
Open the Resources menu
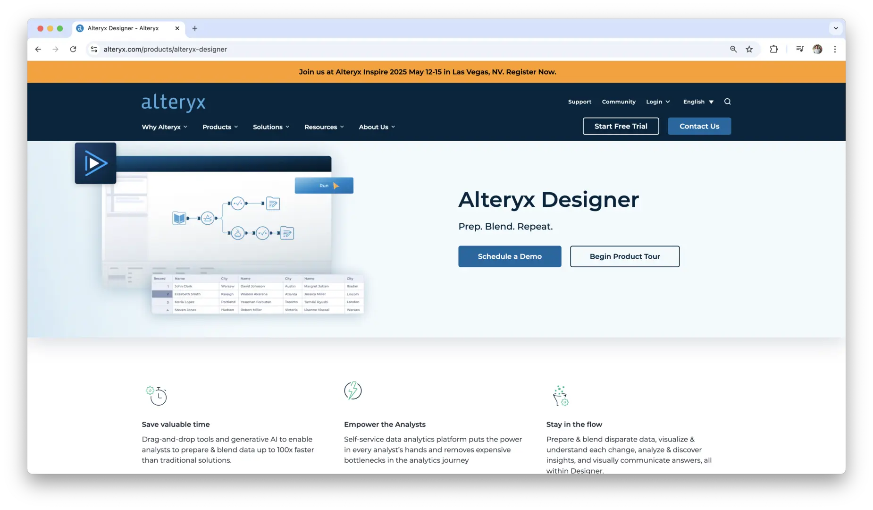click(324, 127)
